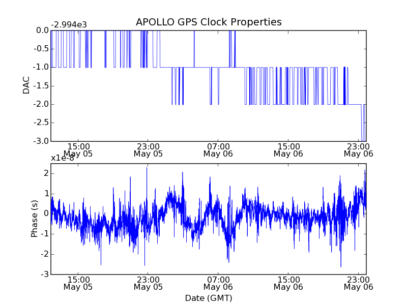The width and height of the screenshot is (407, 305).
Task: Click the "Phase (s)" y-axis label
Action: pyautogui.click(x=34, y=219)
